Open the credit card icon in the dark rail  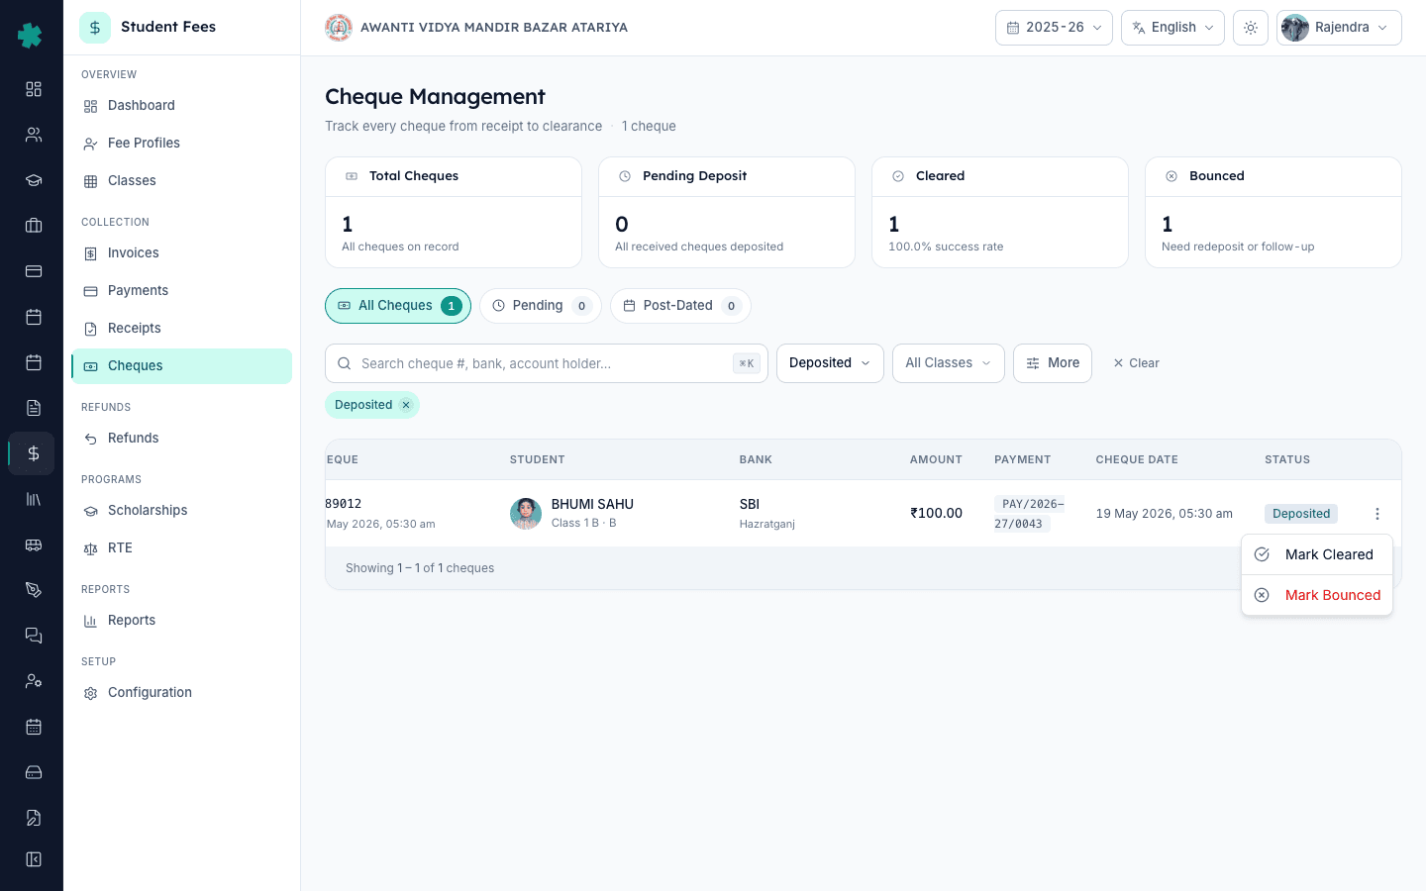tap(34, 271)
